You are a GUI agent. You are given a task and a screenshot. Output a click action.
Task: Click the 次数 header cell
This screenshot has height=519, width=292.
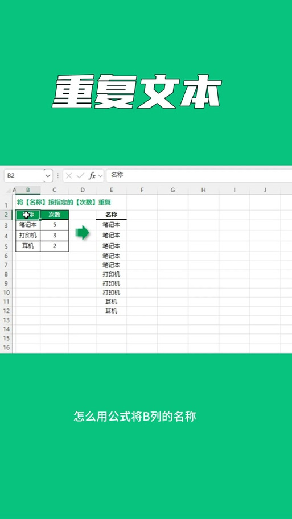[x=54, y=215]
